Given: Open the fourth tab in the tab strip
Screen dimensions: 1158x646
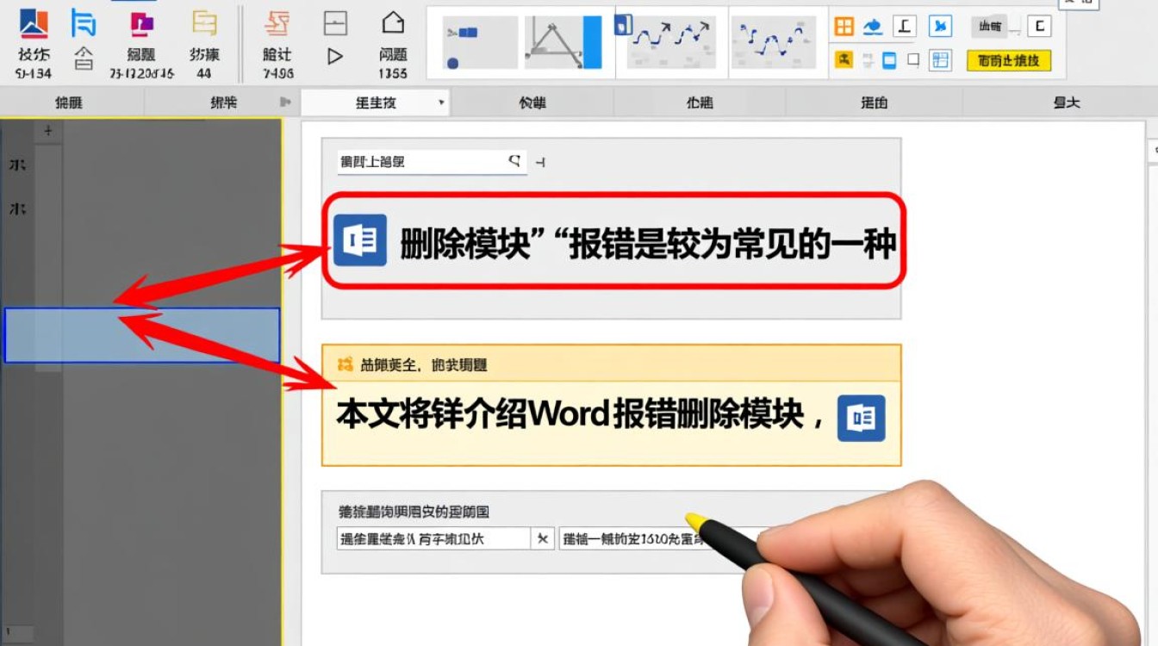Looking at the screenshot, I should pos(532,102).
